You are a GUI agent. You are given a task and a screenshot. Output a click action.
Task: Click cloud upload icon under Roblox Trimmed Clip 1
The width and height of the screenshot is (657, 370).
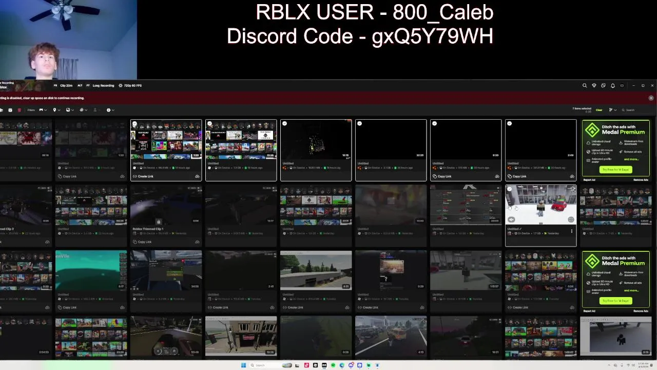(197, 242)
